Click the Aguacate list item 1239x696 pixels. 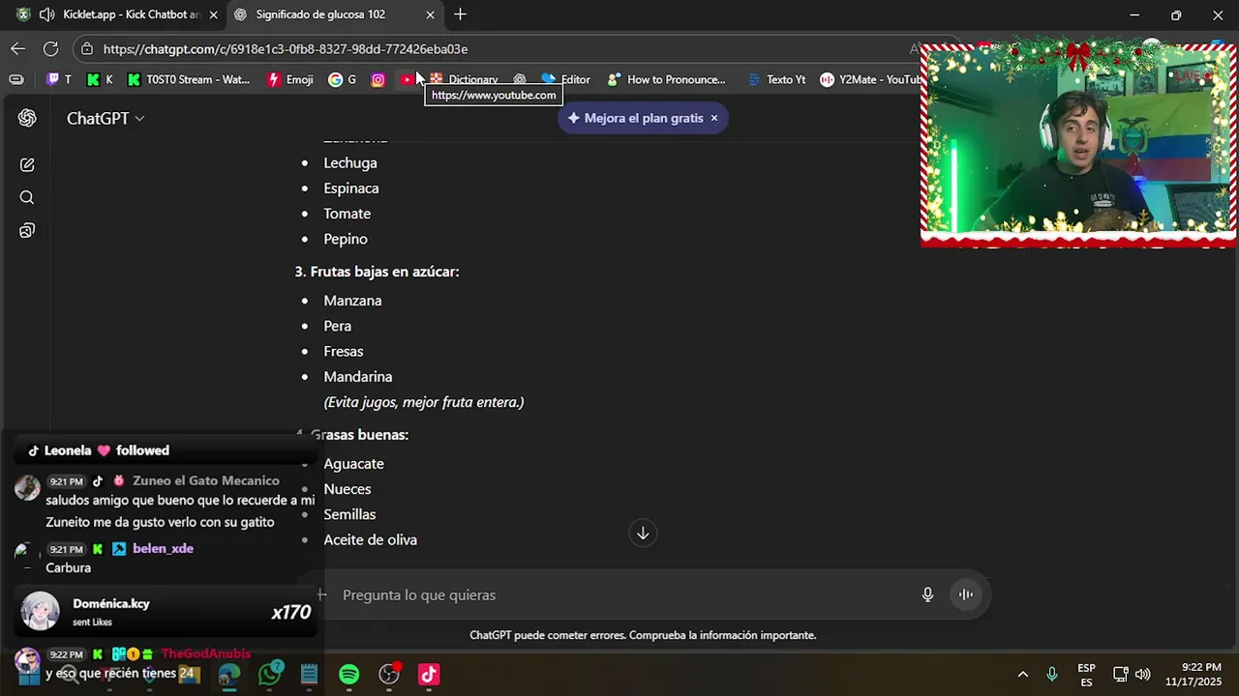coord(353,463)
